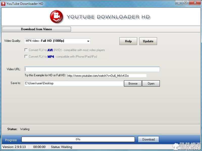The image size is (202, 151).
Task: Click the Save to: label
Action: pyautogui.click(x=16, y=83)
